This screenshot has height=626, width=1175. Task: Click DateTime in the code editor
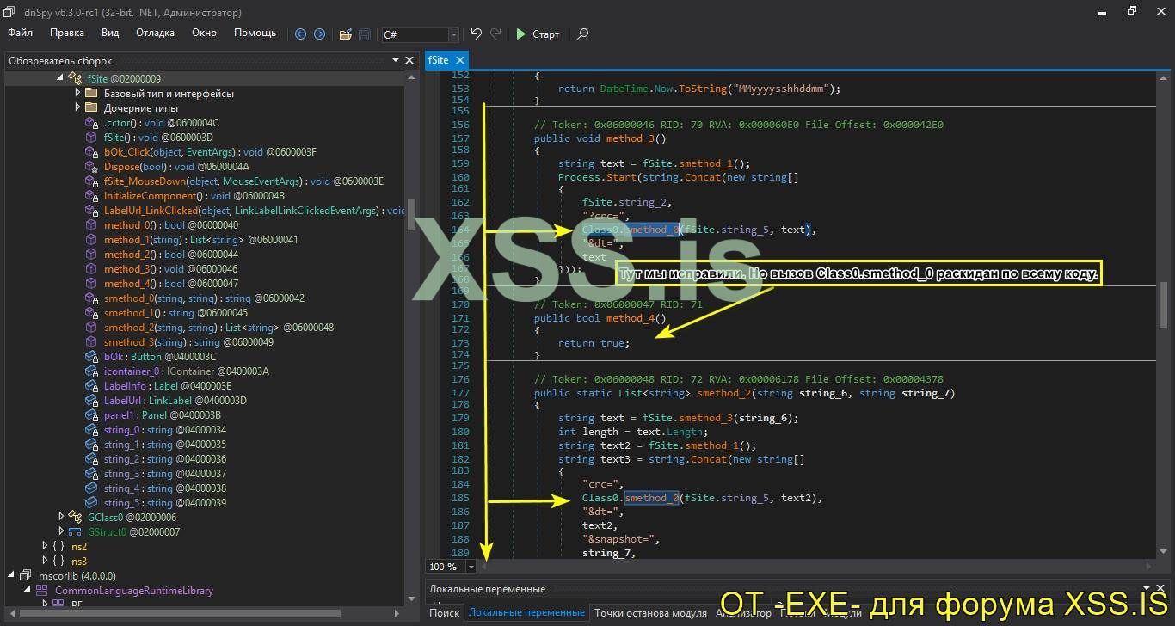click(624, 89)
